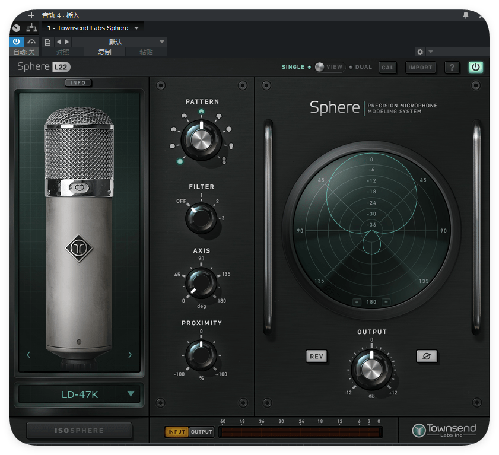Pin the plugin window with the pin icon
Image resolution: width=499 pixels, height=455 pixels.
[x=466, y=15]
